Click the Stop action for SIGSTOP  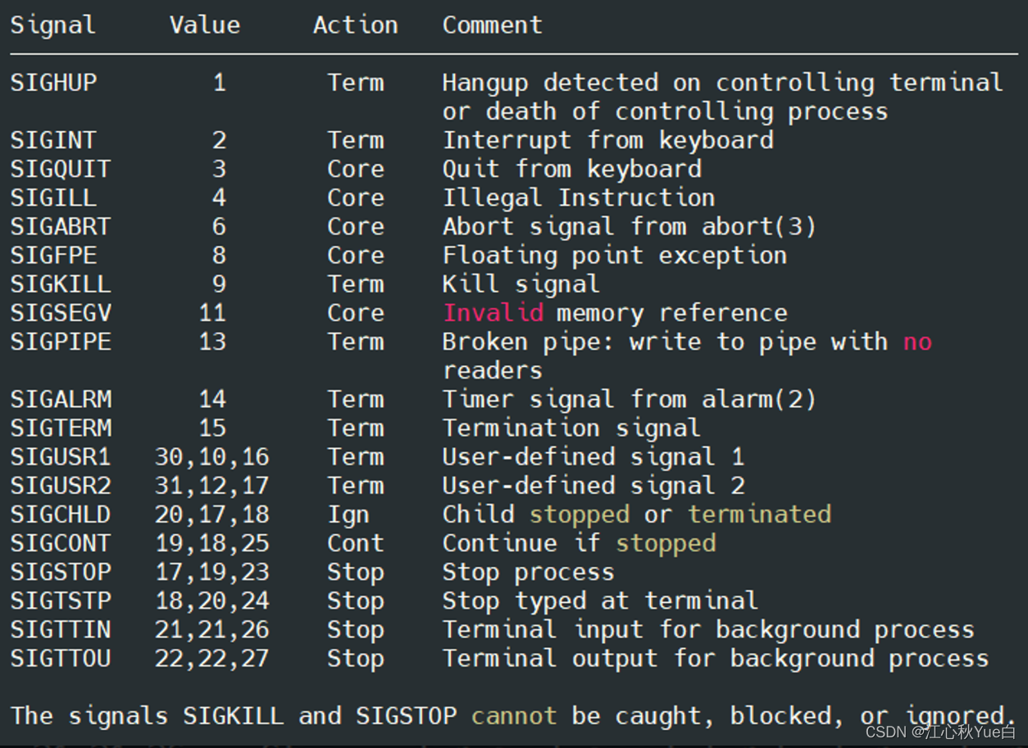pos(356,572)
